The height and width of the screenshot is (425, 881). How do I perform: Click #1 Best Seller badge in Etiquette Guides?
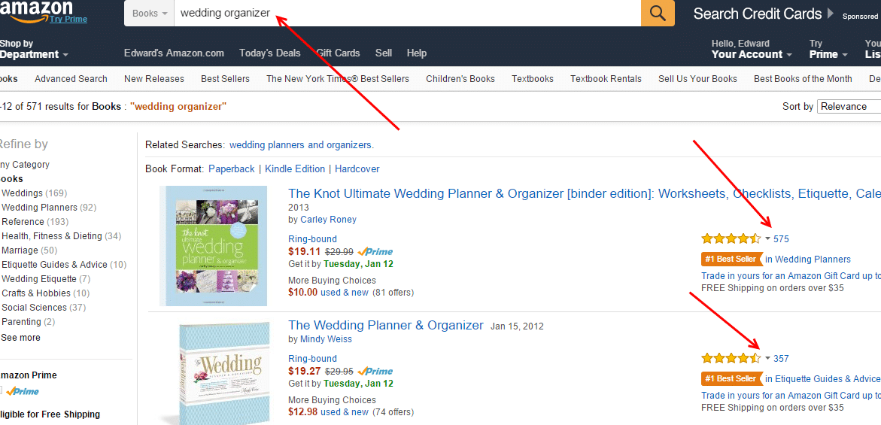click(x=732, y=378)
